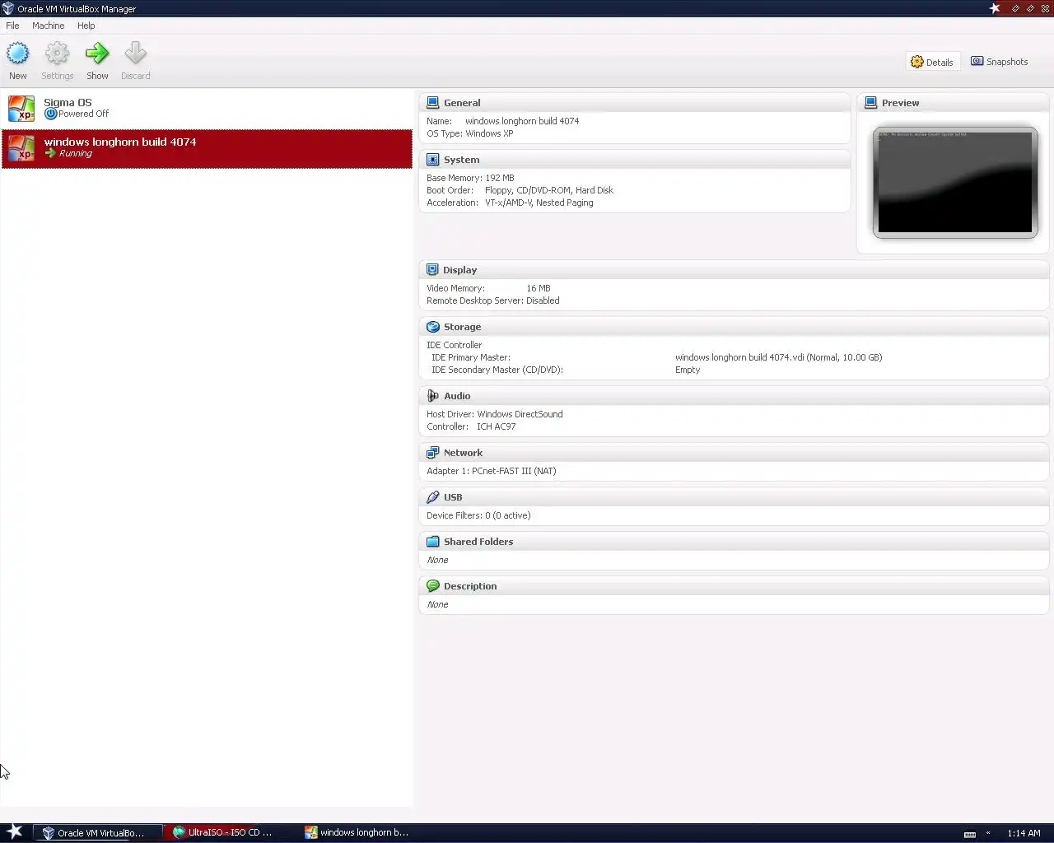1054x843 pixels.
Task: Click the windows longhorn build 4074 VM icon
Action: point(21,148)
